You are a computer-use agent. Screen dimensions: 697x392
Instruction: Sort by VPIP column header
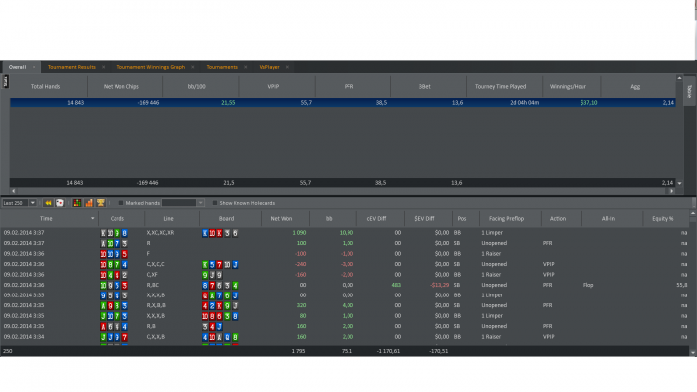click(x=273, y=87)
